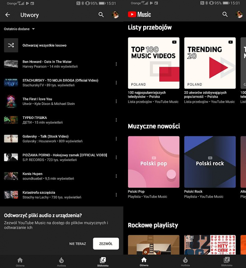Switch to Biblioteka tab in right screen
This screenshot has height=268, width=246.
point(227,262)
